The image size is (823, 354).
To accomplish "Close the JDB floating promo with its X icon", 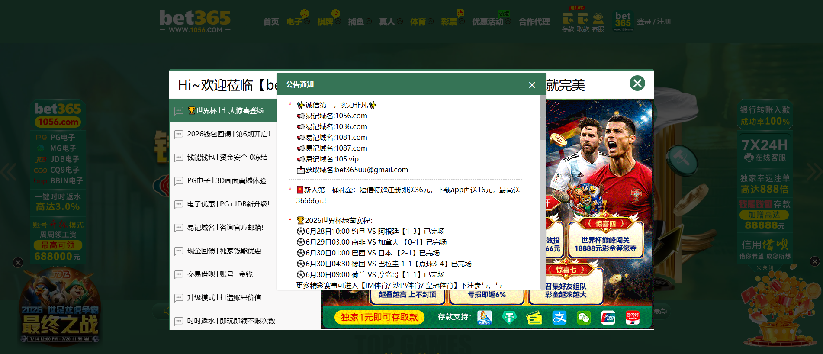I will point(18,262).
